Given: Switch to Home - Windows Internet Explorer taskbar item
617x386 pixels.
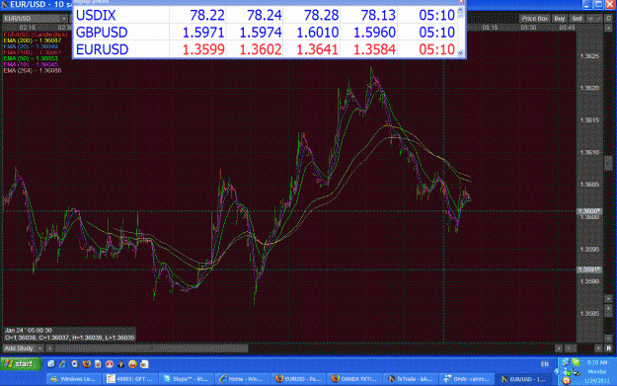Looking at the screenshot, I should click(243, 379).
